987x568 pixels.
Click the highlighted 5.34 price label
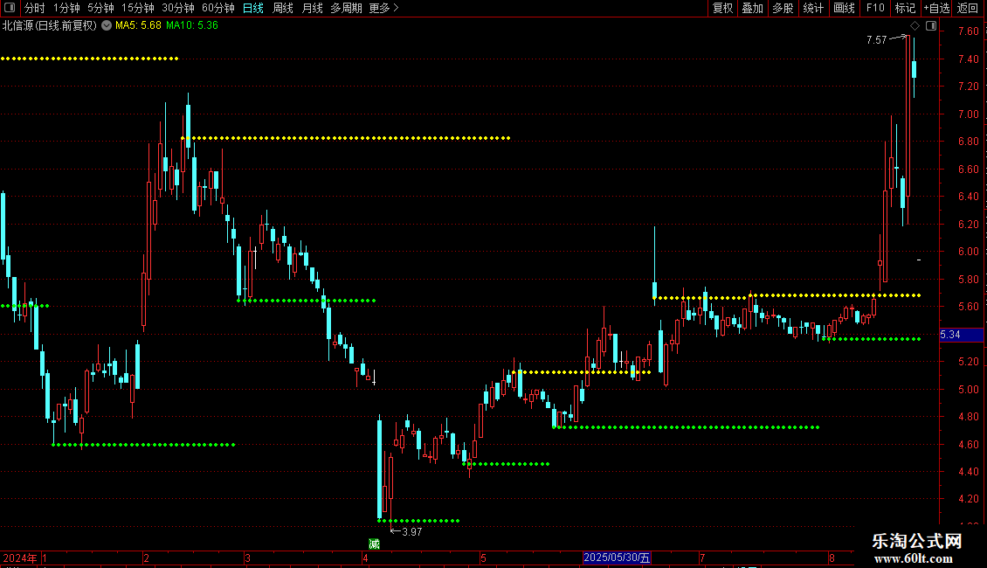pyautogui.click(x=961, y=335)
